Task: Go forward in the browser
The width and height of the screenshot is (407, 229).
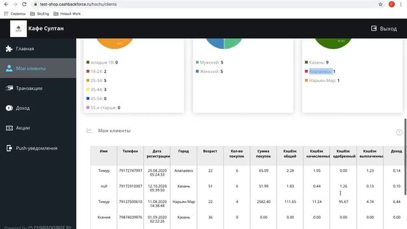Action: pyautogui.click(x=15, y=4)
